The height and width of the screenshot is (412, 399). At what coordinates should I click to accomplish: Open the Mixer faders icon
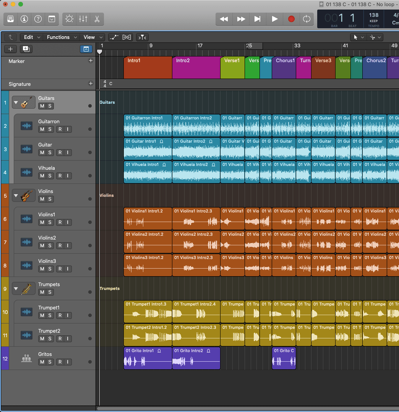(83, 19)
